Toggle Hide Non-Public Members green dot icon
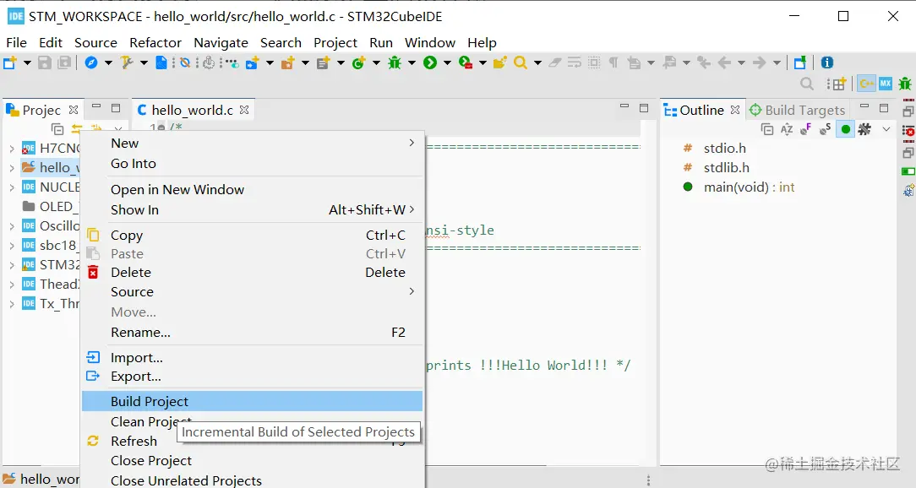Image resolution: width=916 pixels, height=488 pixels. 845,129
